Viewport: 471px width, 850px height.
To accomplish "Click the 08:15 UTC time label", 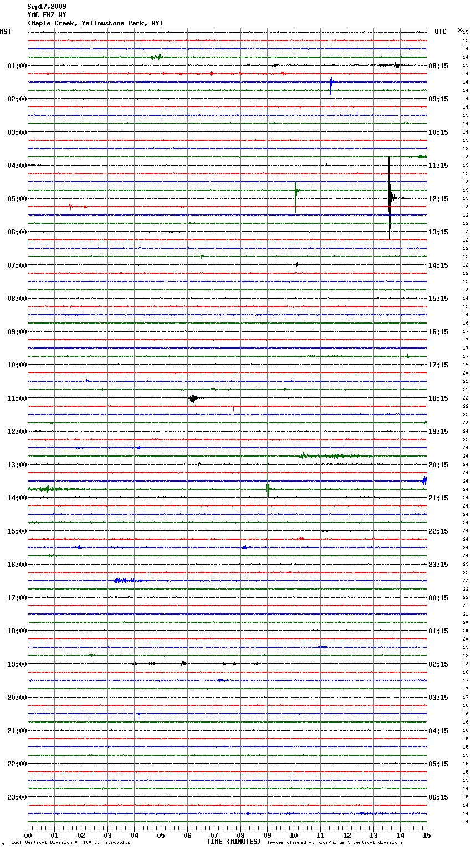I will point(438,66).
